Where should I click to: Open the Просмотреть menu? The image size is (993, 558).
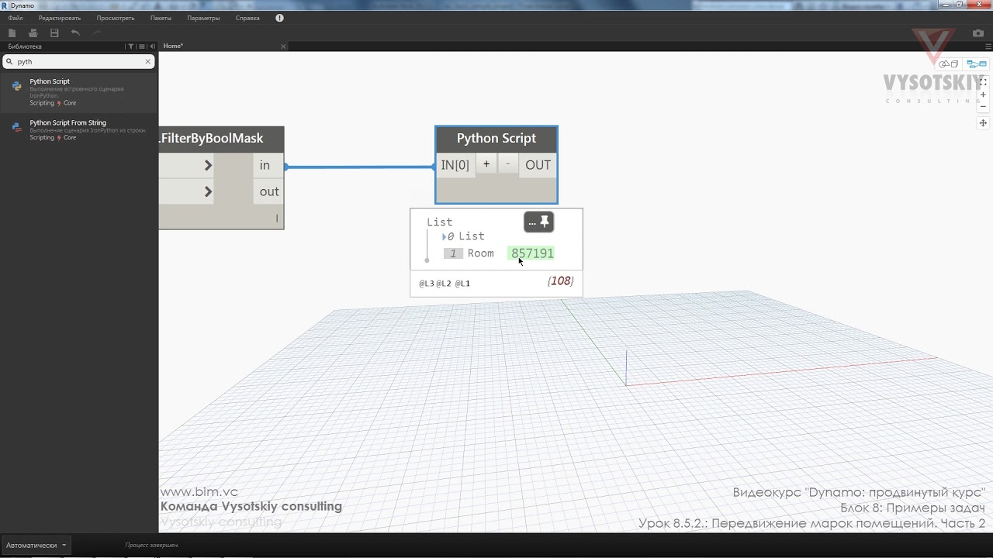point(116,18)
